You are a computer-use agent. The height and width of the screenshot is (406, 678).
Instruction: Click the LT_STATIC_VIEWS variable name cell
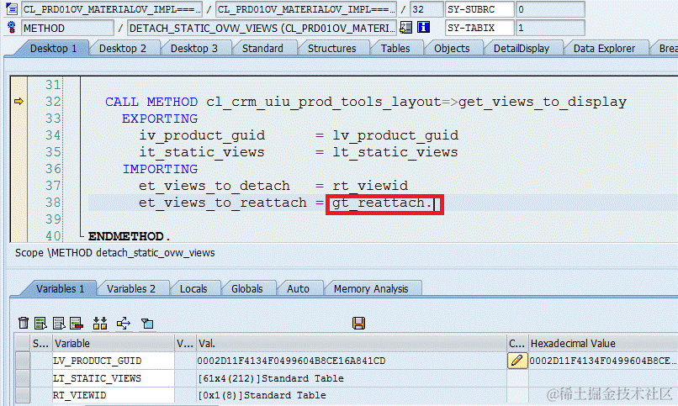click(x=114, y=378)
